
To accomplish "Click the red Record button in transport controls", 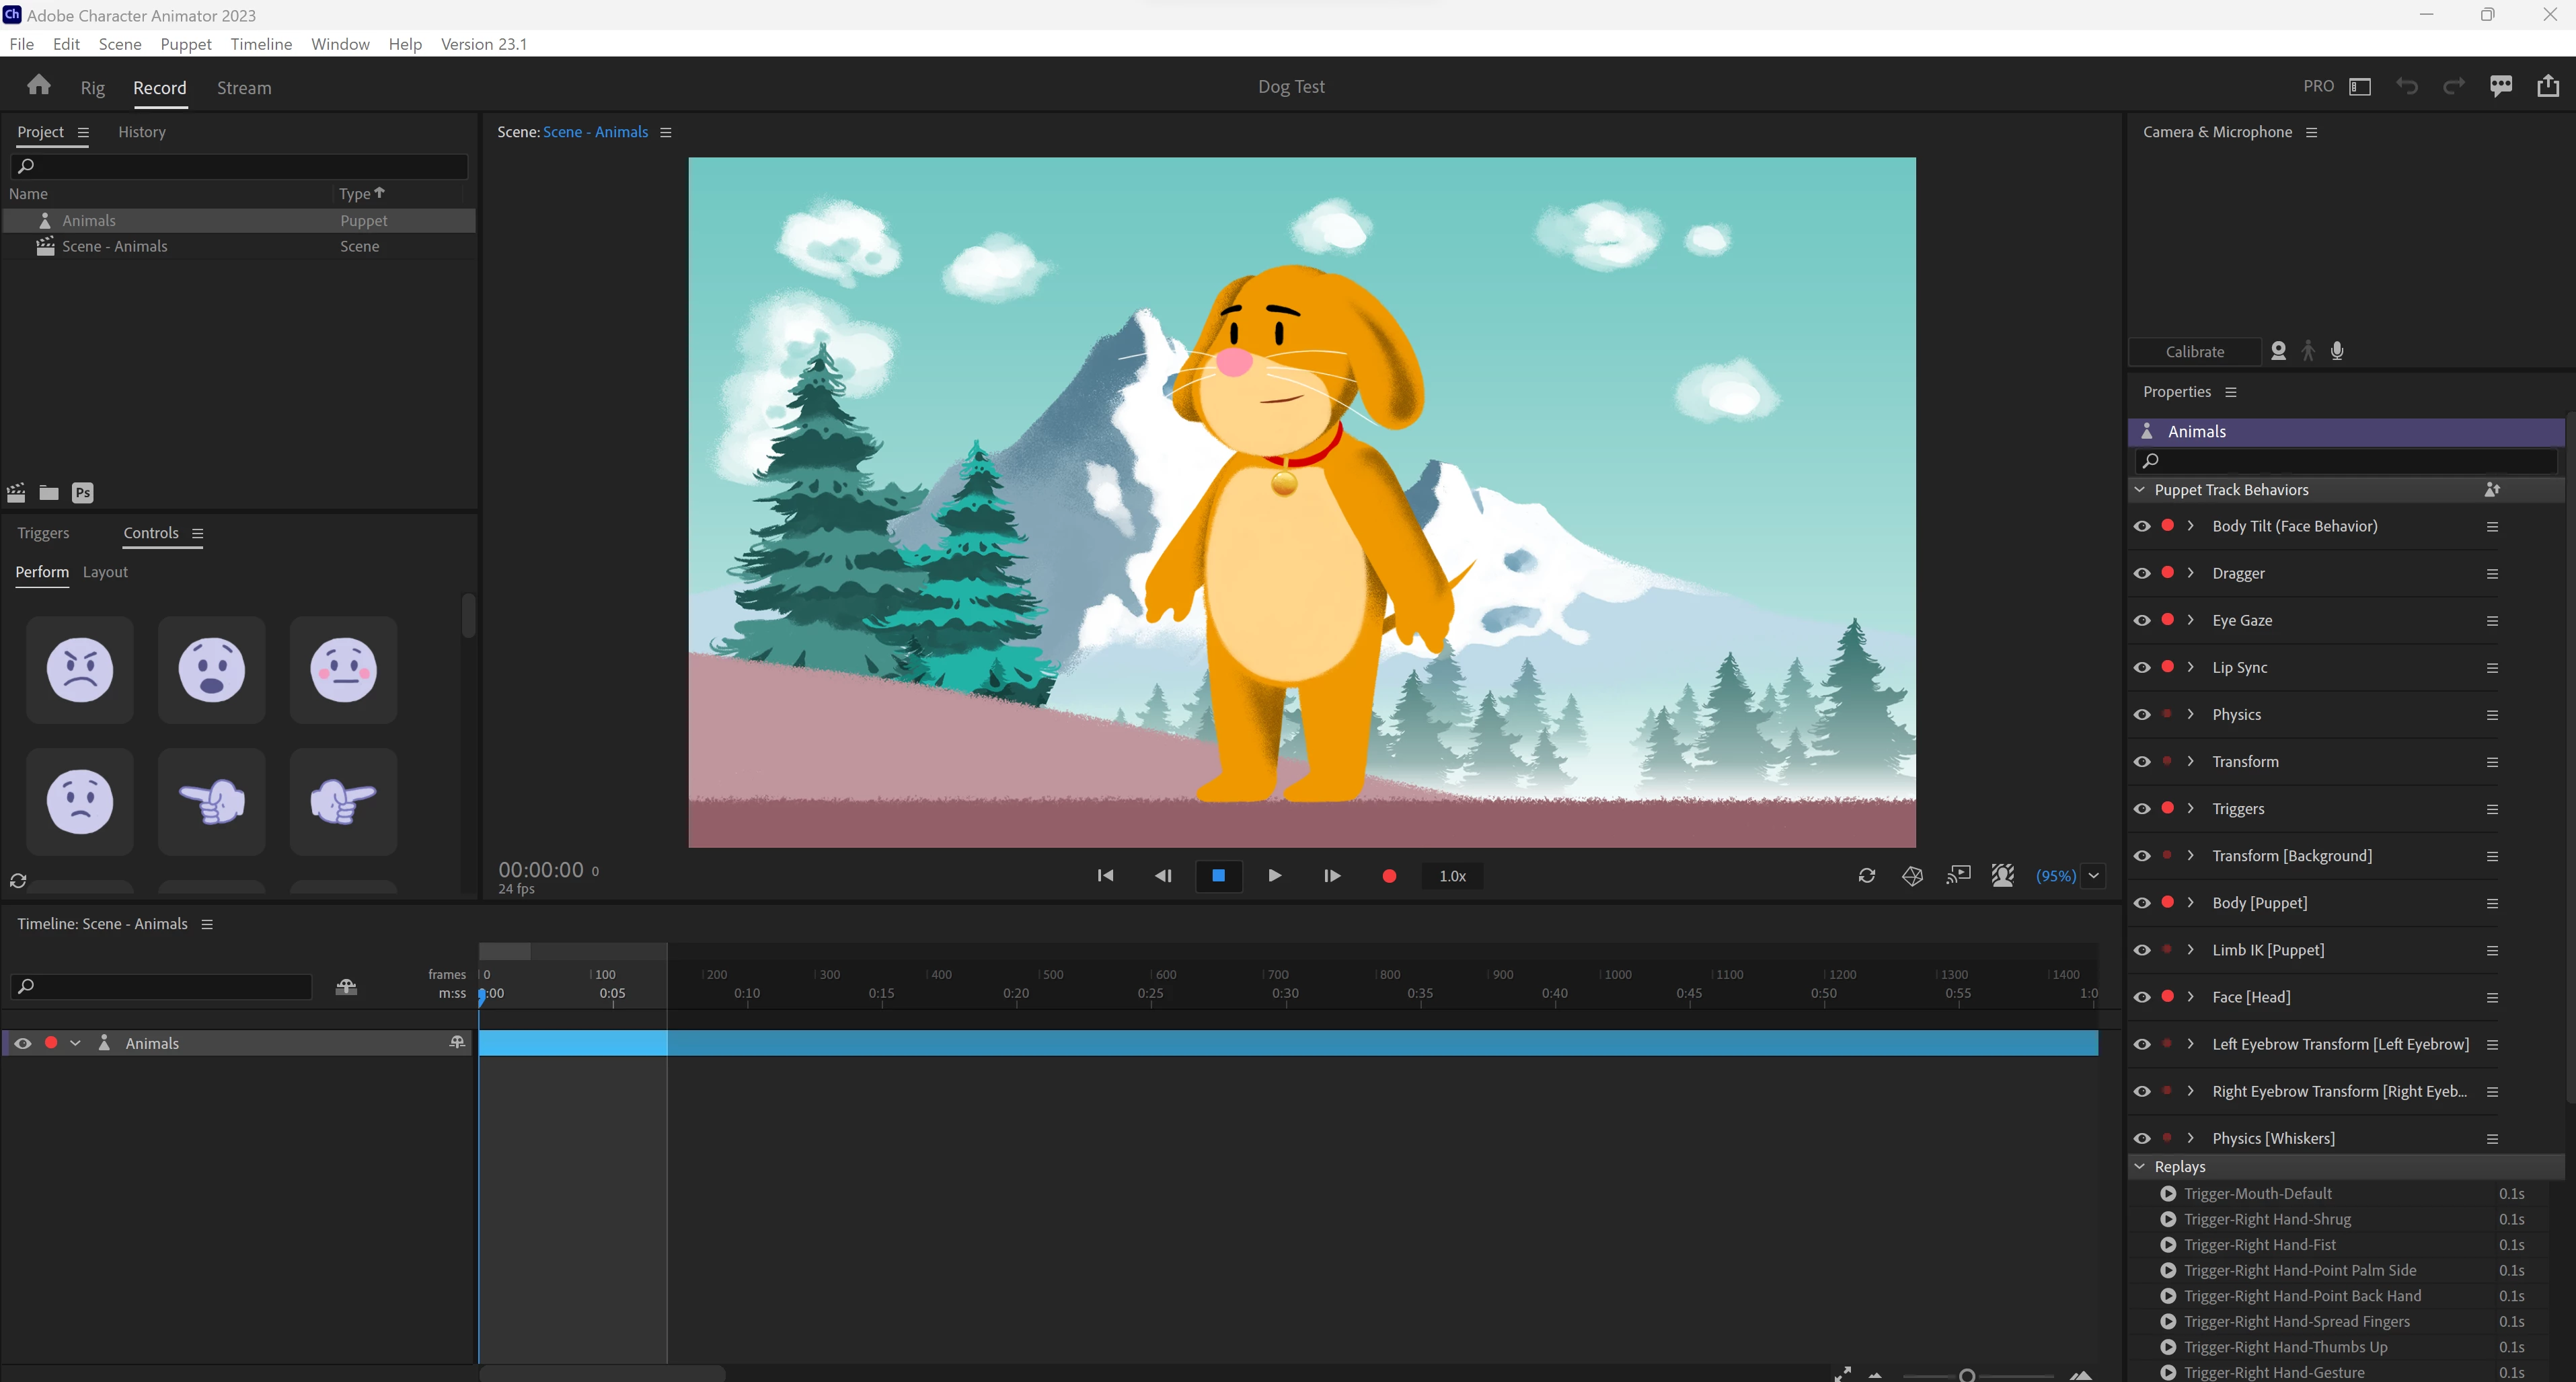I will (x=1389, y=875).
